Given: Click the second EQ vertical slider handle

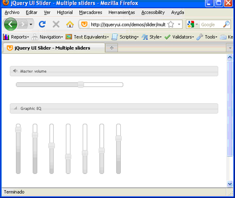Looking at the screenshot, I should (x=35, y=135).
